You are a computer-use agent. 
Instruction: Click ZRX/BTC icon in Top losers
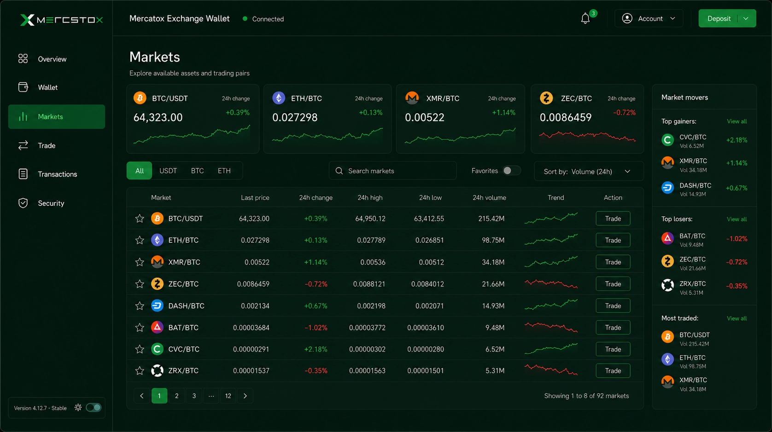pyautogui.click(x=667, y=286)
